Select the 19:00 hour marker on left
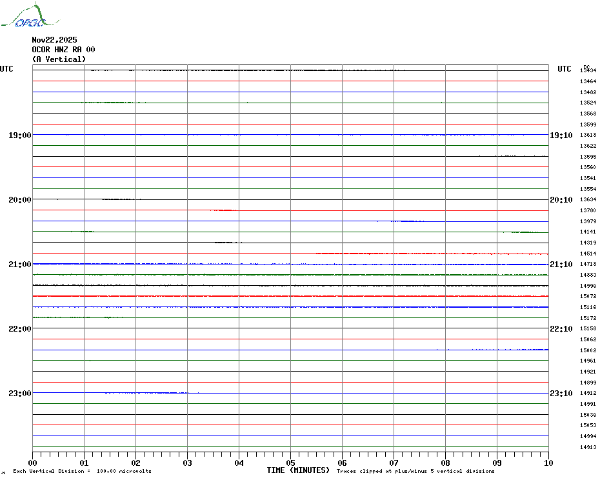The height and width of the screenshot is (480, 600). tap(20, 135)
